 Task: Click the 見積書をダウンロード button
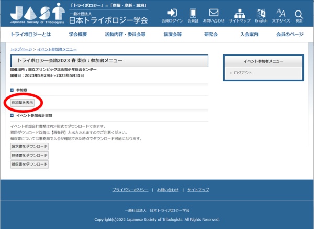point(29,156)
